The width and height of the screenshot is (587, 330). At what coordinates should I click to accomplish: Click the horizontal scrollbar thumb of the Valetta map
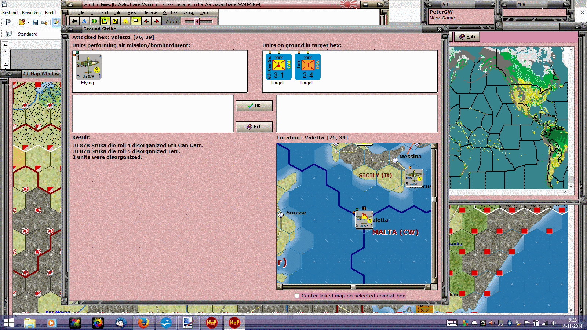(353, 287)
